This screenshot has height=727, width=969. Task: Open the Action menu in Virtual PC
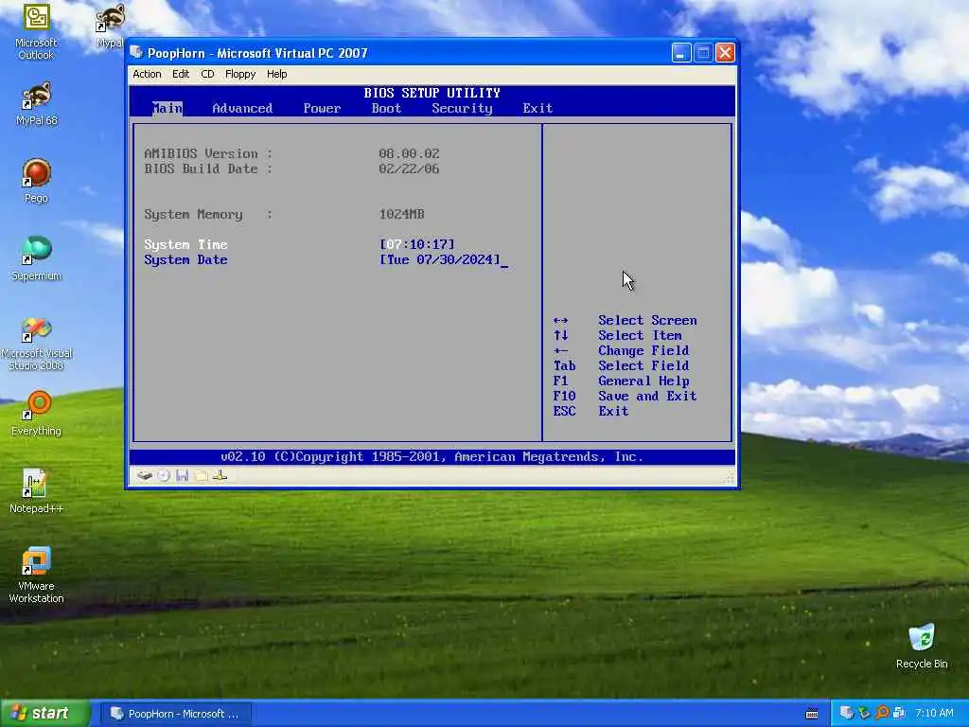point(147,74)
